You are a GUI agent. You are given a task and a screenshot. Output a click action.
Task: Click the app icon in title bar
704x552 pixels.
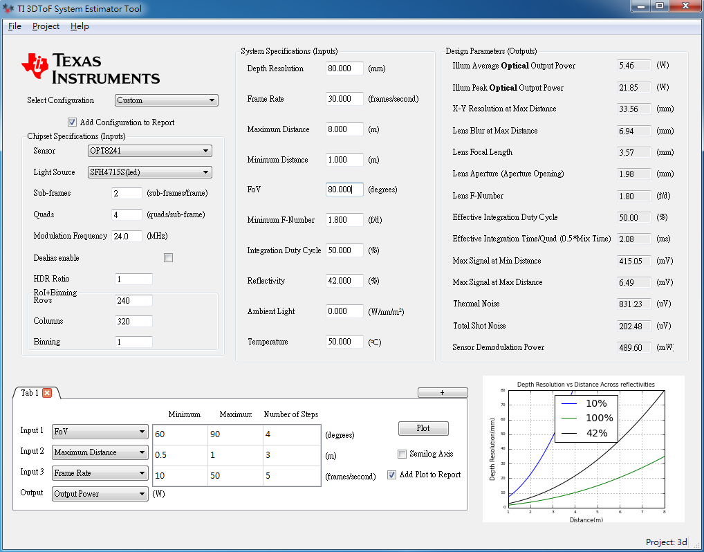(x=8, y=8)
